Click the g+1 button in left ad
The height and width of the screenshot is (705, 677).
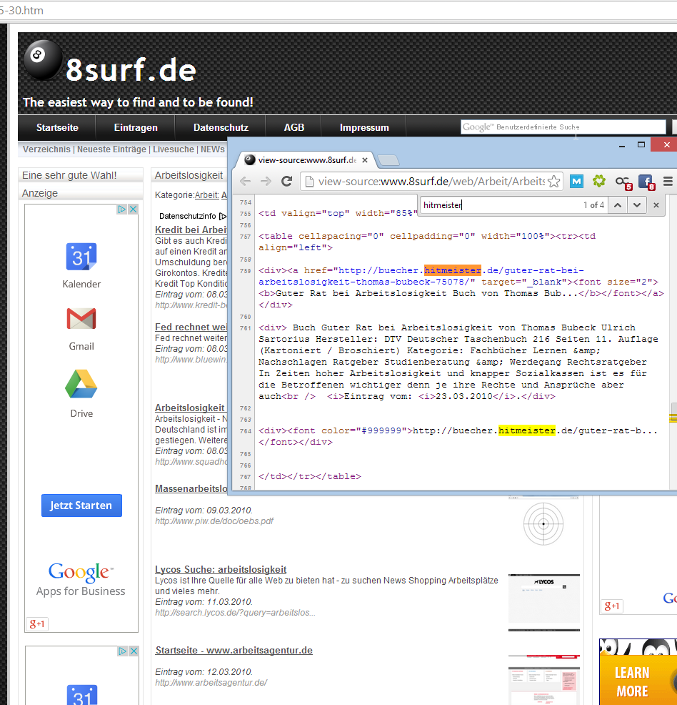click(x=37, y=623)
